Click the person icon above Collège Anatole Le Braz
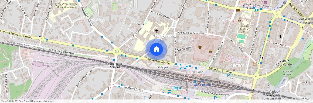The image size is (313, 103). 239,20
